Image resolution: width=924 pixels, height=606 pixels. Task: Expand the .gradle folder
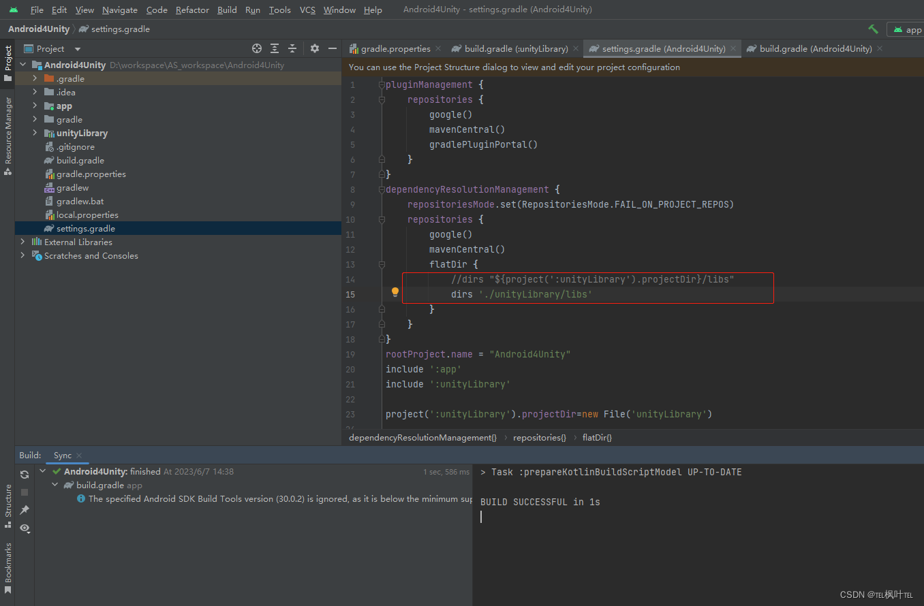[x=35, y=78]
